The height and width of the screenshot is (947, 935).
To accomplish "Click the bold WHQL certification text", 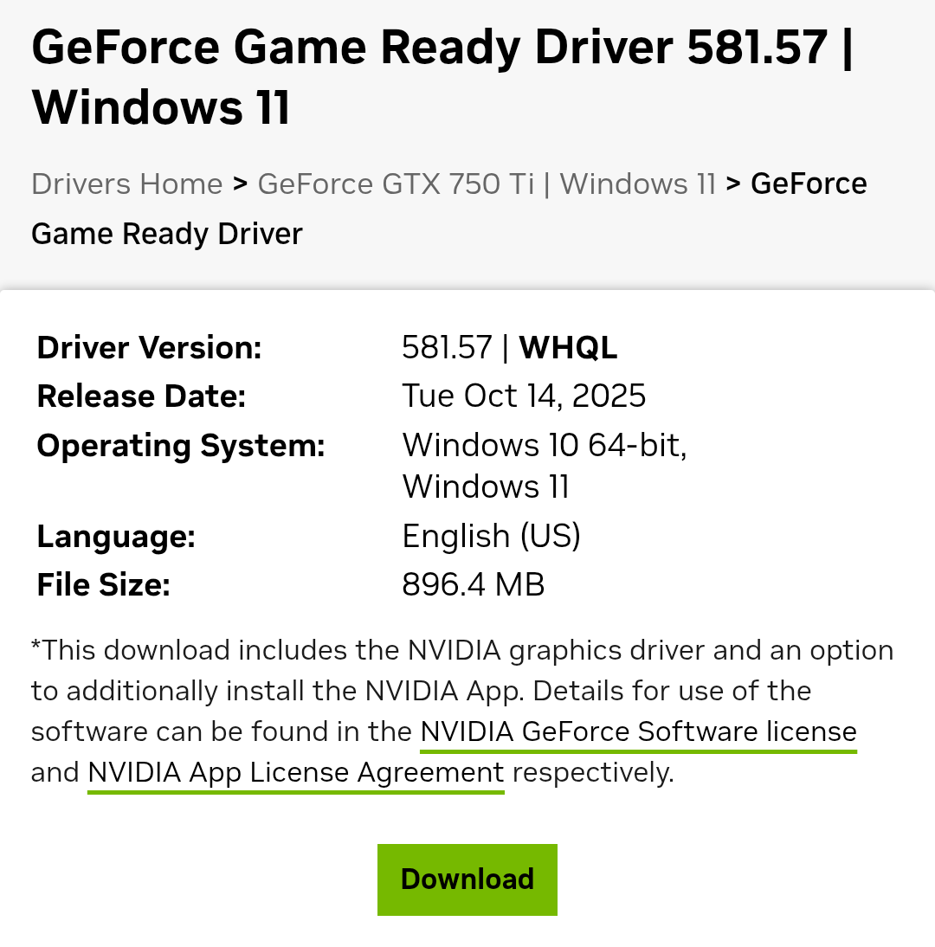I will pos(568,348).
